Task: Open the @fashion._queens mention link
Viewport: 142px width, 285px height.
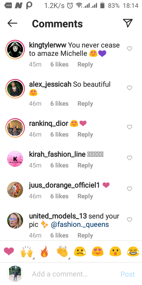Action: pos(80,225)
